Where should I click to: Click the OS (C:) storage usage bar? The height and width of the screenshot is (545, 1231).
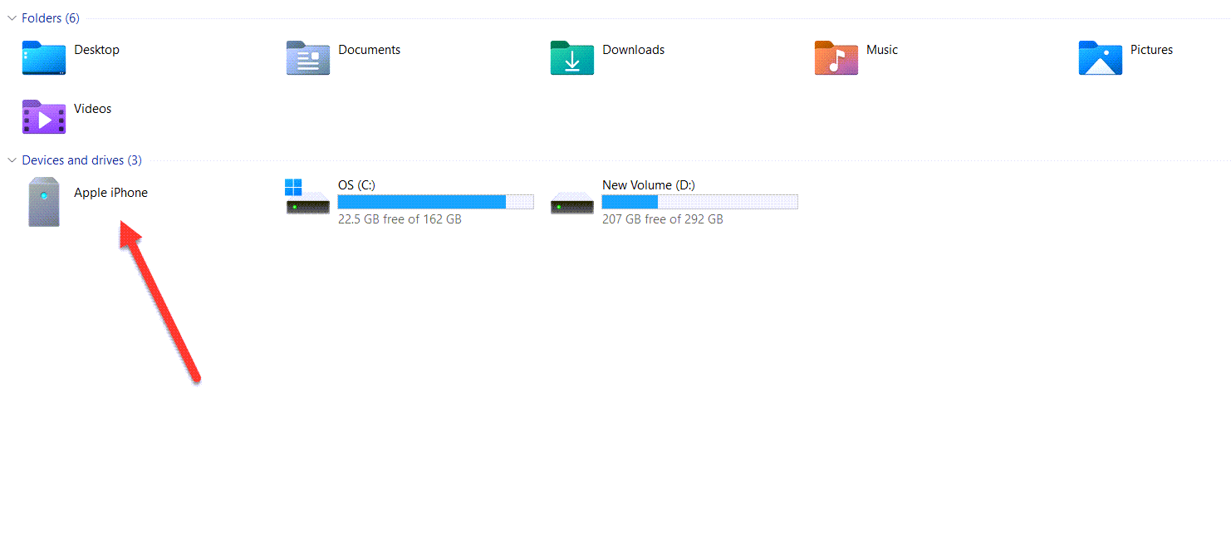(x=435, y=202)
